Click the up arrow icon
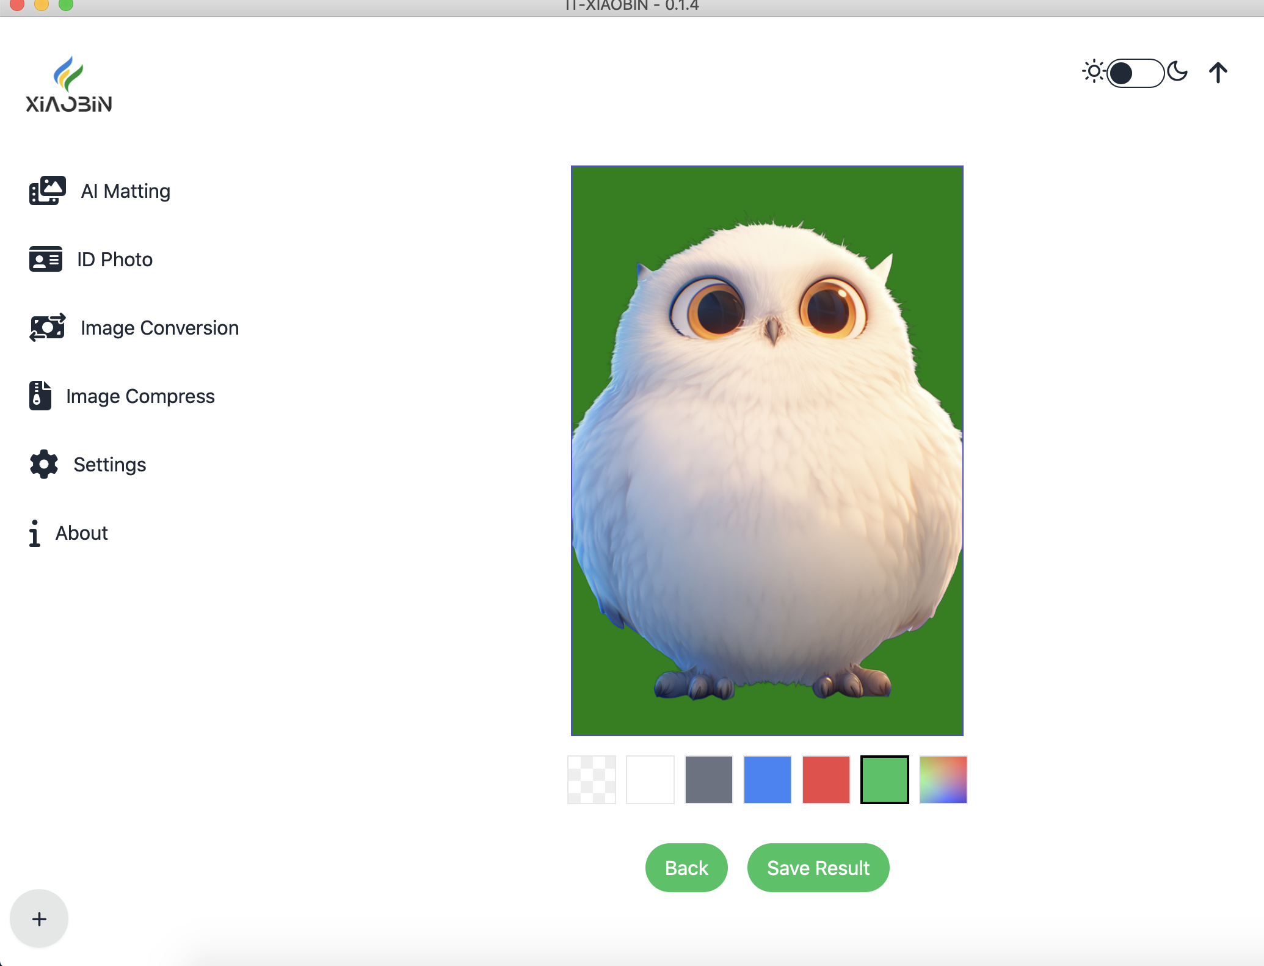This screenshot has height=966, width=1264. pos(1218,73)
